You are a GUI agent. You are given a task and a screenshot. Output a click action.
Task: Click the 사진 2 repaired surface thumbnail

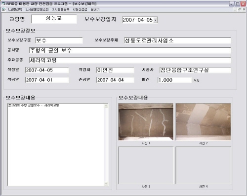203,122
